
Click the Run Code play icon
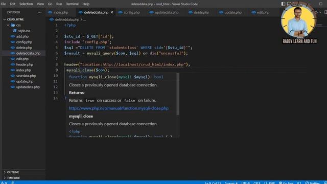[316, 12]
